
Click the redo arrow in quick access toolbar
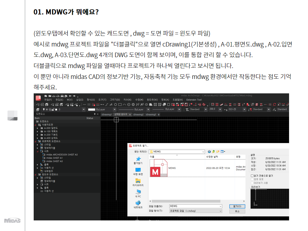(x=74, y=96)
